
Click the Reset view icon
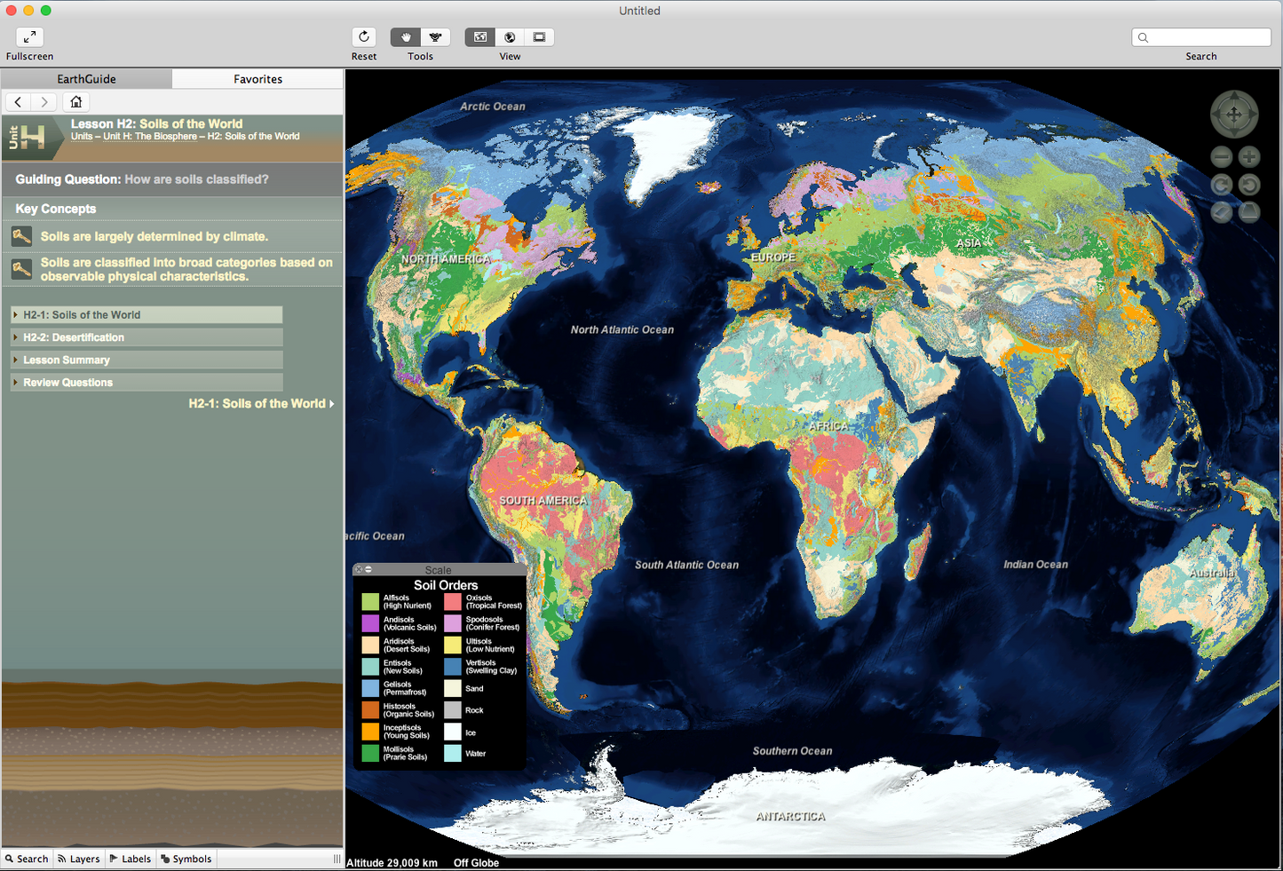(364, 37)
